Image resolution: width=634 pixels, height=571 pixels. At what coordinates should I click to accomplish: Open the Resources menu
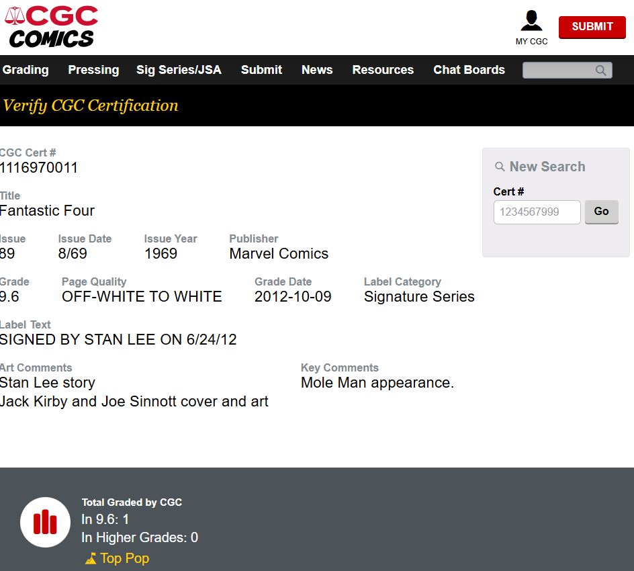[x=383, y=70]
